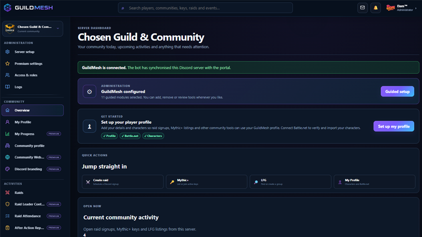422x237 pixels.
Task: Open the Logs section
Action: [x=33, y=87]
